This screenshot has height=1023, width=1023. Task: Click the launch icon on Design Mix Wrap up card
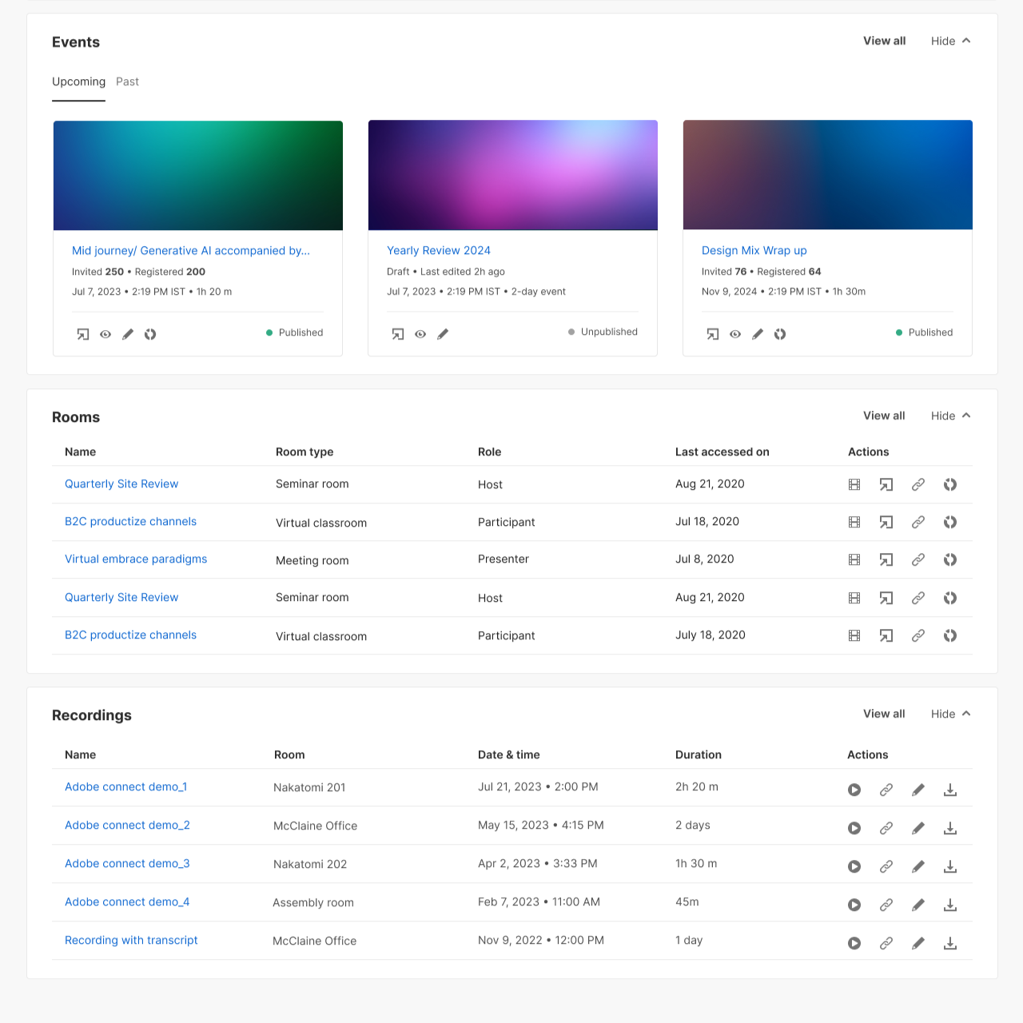click(x=713, y=334)
